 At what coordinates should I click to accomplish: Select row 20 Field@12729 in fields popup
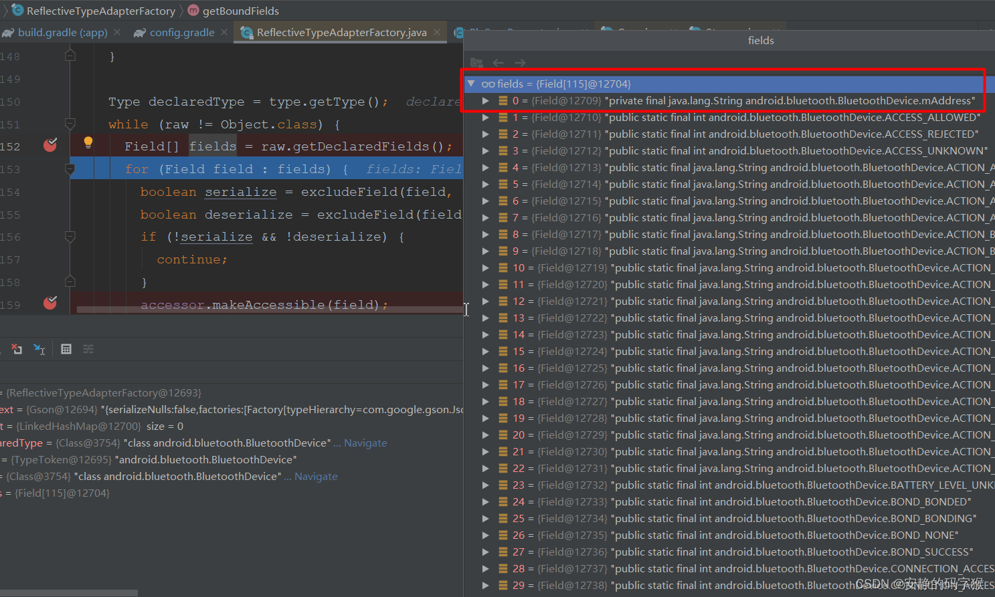tap(729, 435)
